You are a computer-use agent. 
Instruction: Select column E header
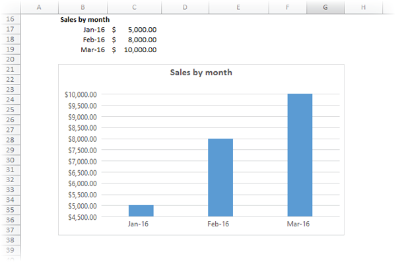tap(238, 7)
